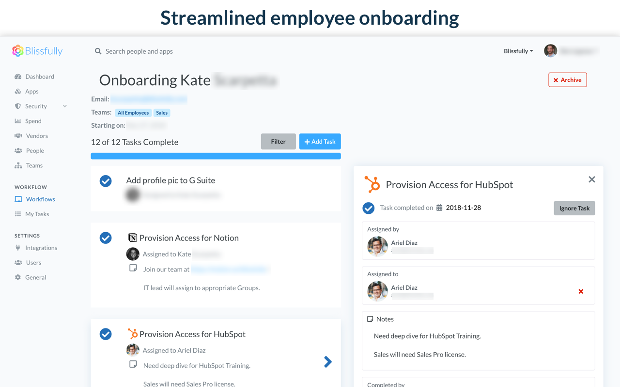Click the search magnifier icon
This screenshot has width=620, height=387.
coord(98,51)
